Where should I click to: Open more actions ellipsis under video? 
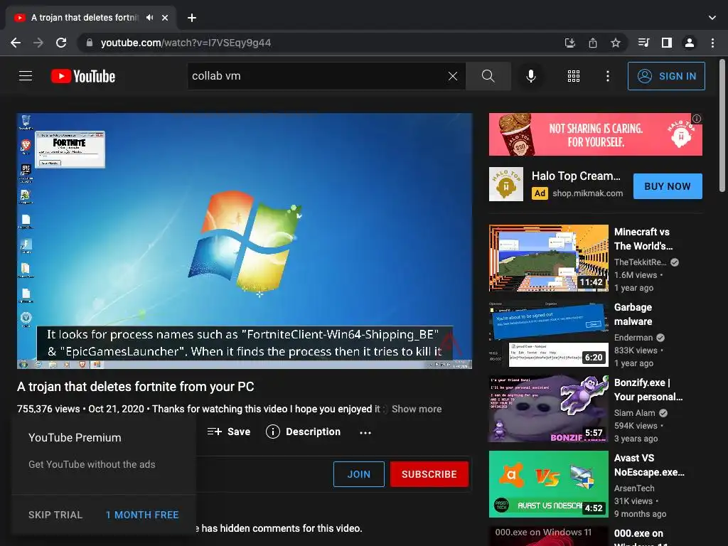coord(365,432)
